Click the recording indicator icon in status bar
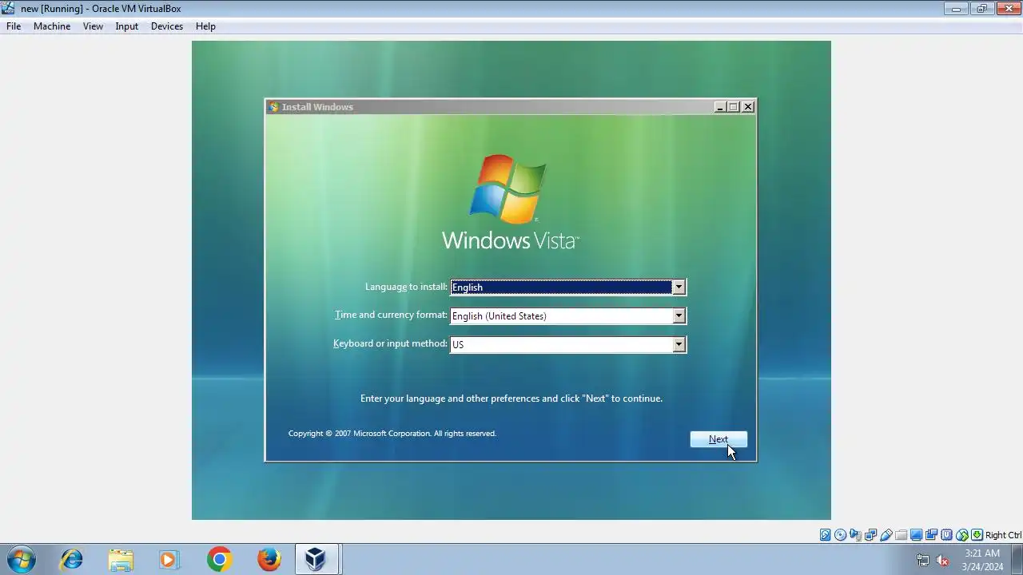The height and width of the screenshot is (575, 1023). point(932,535)
